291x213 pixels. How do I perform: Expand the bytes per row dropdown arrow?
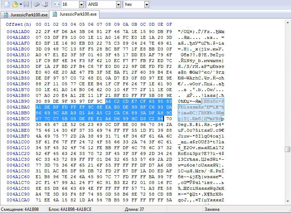tap(81, 5)
